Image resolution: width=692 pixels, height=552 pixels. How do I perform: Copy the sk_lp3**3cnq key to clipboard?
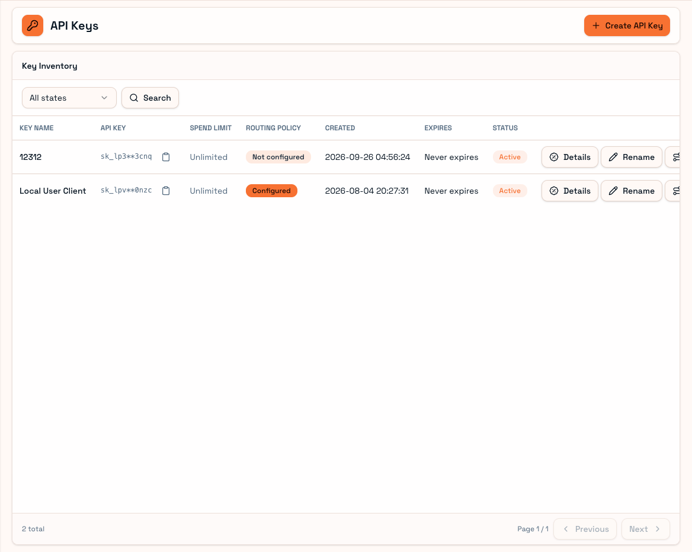(166, 157)
